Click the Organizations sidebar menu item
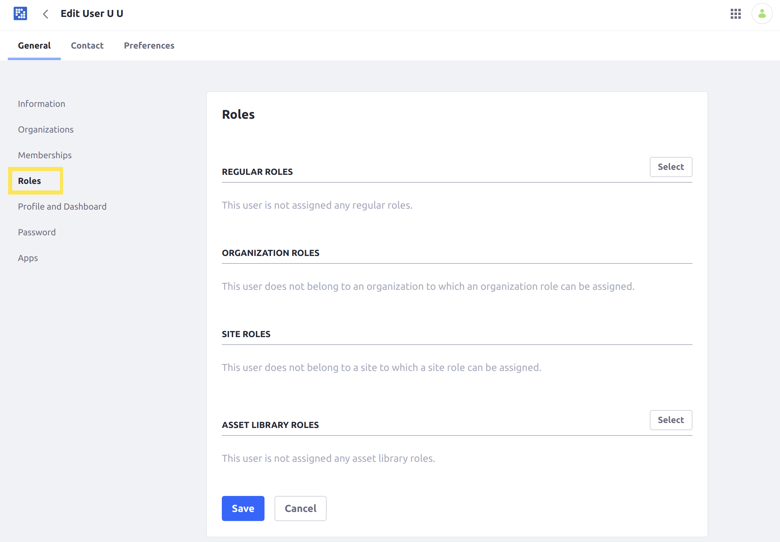Viewport: 780px width, 542px height. click(45, 128)
